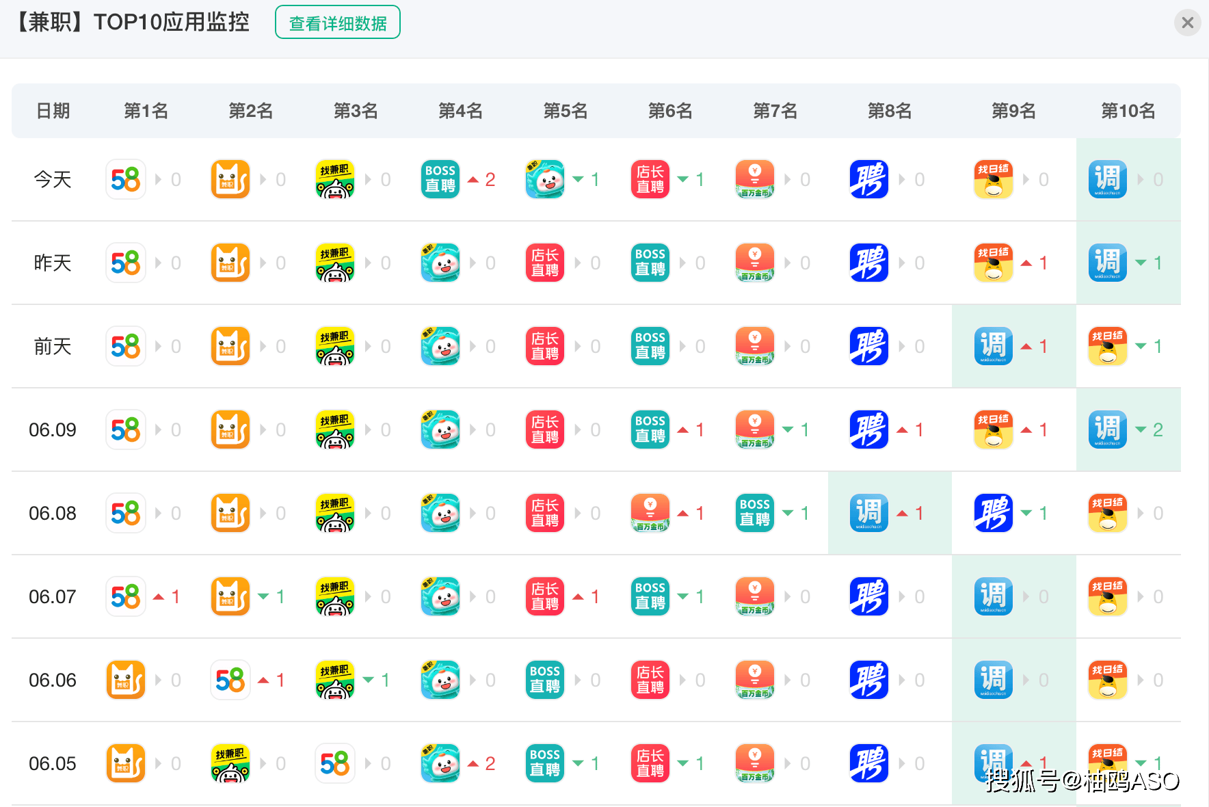This screenshot has width=1209, height=807.
Task: Click the green mascot app icon in 今天 row
Action: pyautogui.click(x=545, y=179)
